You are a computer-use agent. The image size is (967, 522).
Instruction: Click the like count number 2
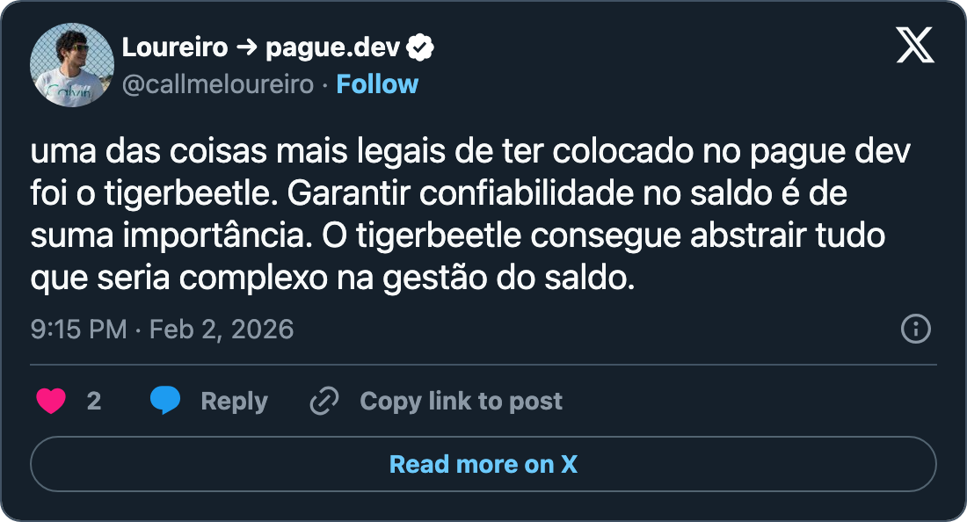coord(95,401)
